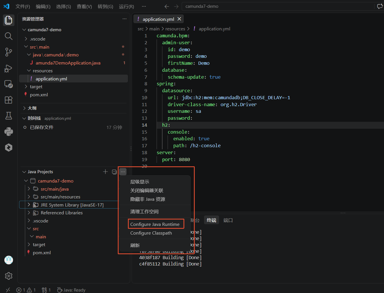Choose Configure Classpath from context menu
Viewport: 384px width, 293px height.
[x=151, y=233]
